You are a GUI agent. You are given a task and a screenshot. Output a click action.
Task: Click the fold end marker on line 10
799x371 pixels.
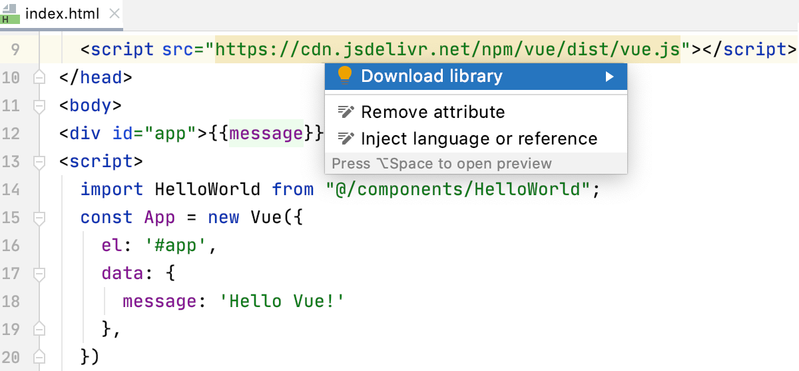click(39, 77)
